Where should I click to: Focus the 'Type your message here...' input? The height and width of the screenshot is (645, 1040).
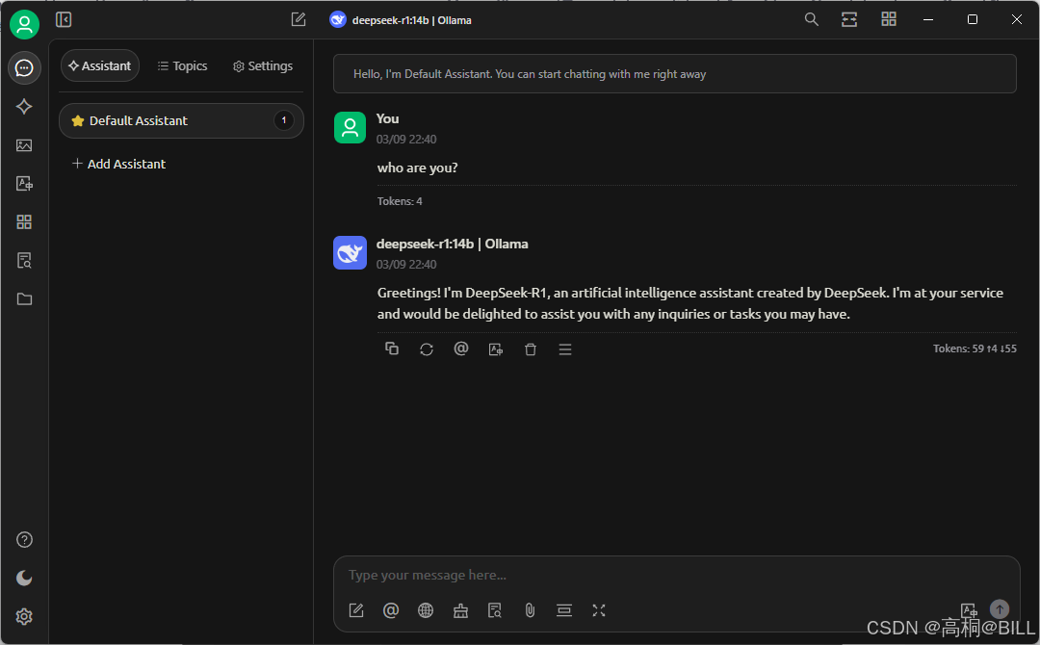coord(675,575)
